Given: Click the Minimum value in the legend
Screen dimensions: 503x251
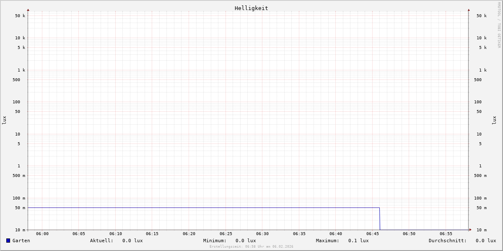Looking at the screenshot, I should pos(246,241).
